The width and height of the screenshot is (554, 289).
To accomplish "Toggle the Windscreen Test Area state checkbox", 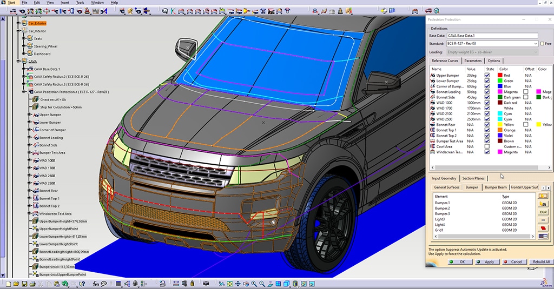I will tap(487, 152).
